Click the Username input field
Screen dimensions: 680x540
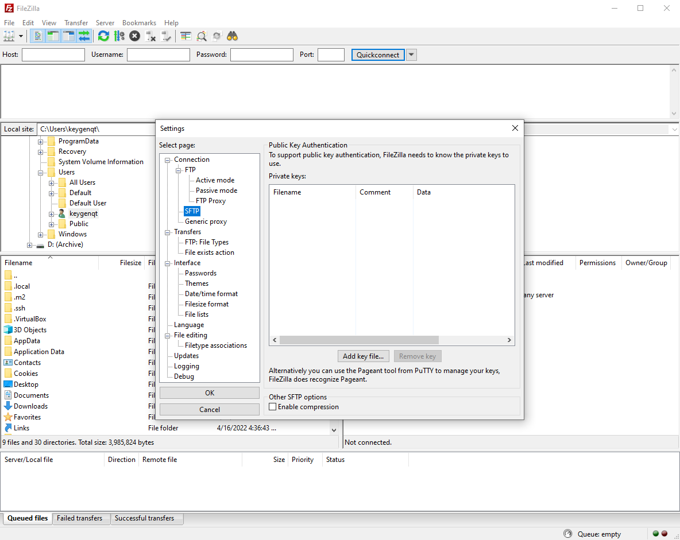pos(159,55)
